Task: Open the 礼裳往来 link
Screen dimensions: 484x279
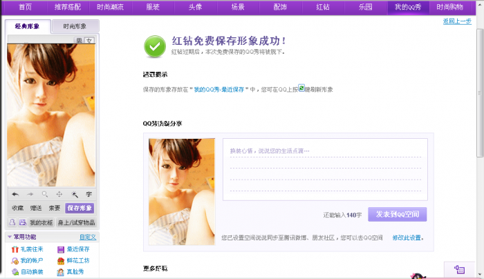Action: point(32,249)
